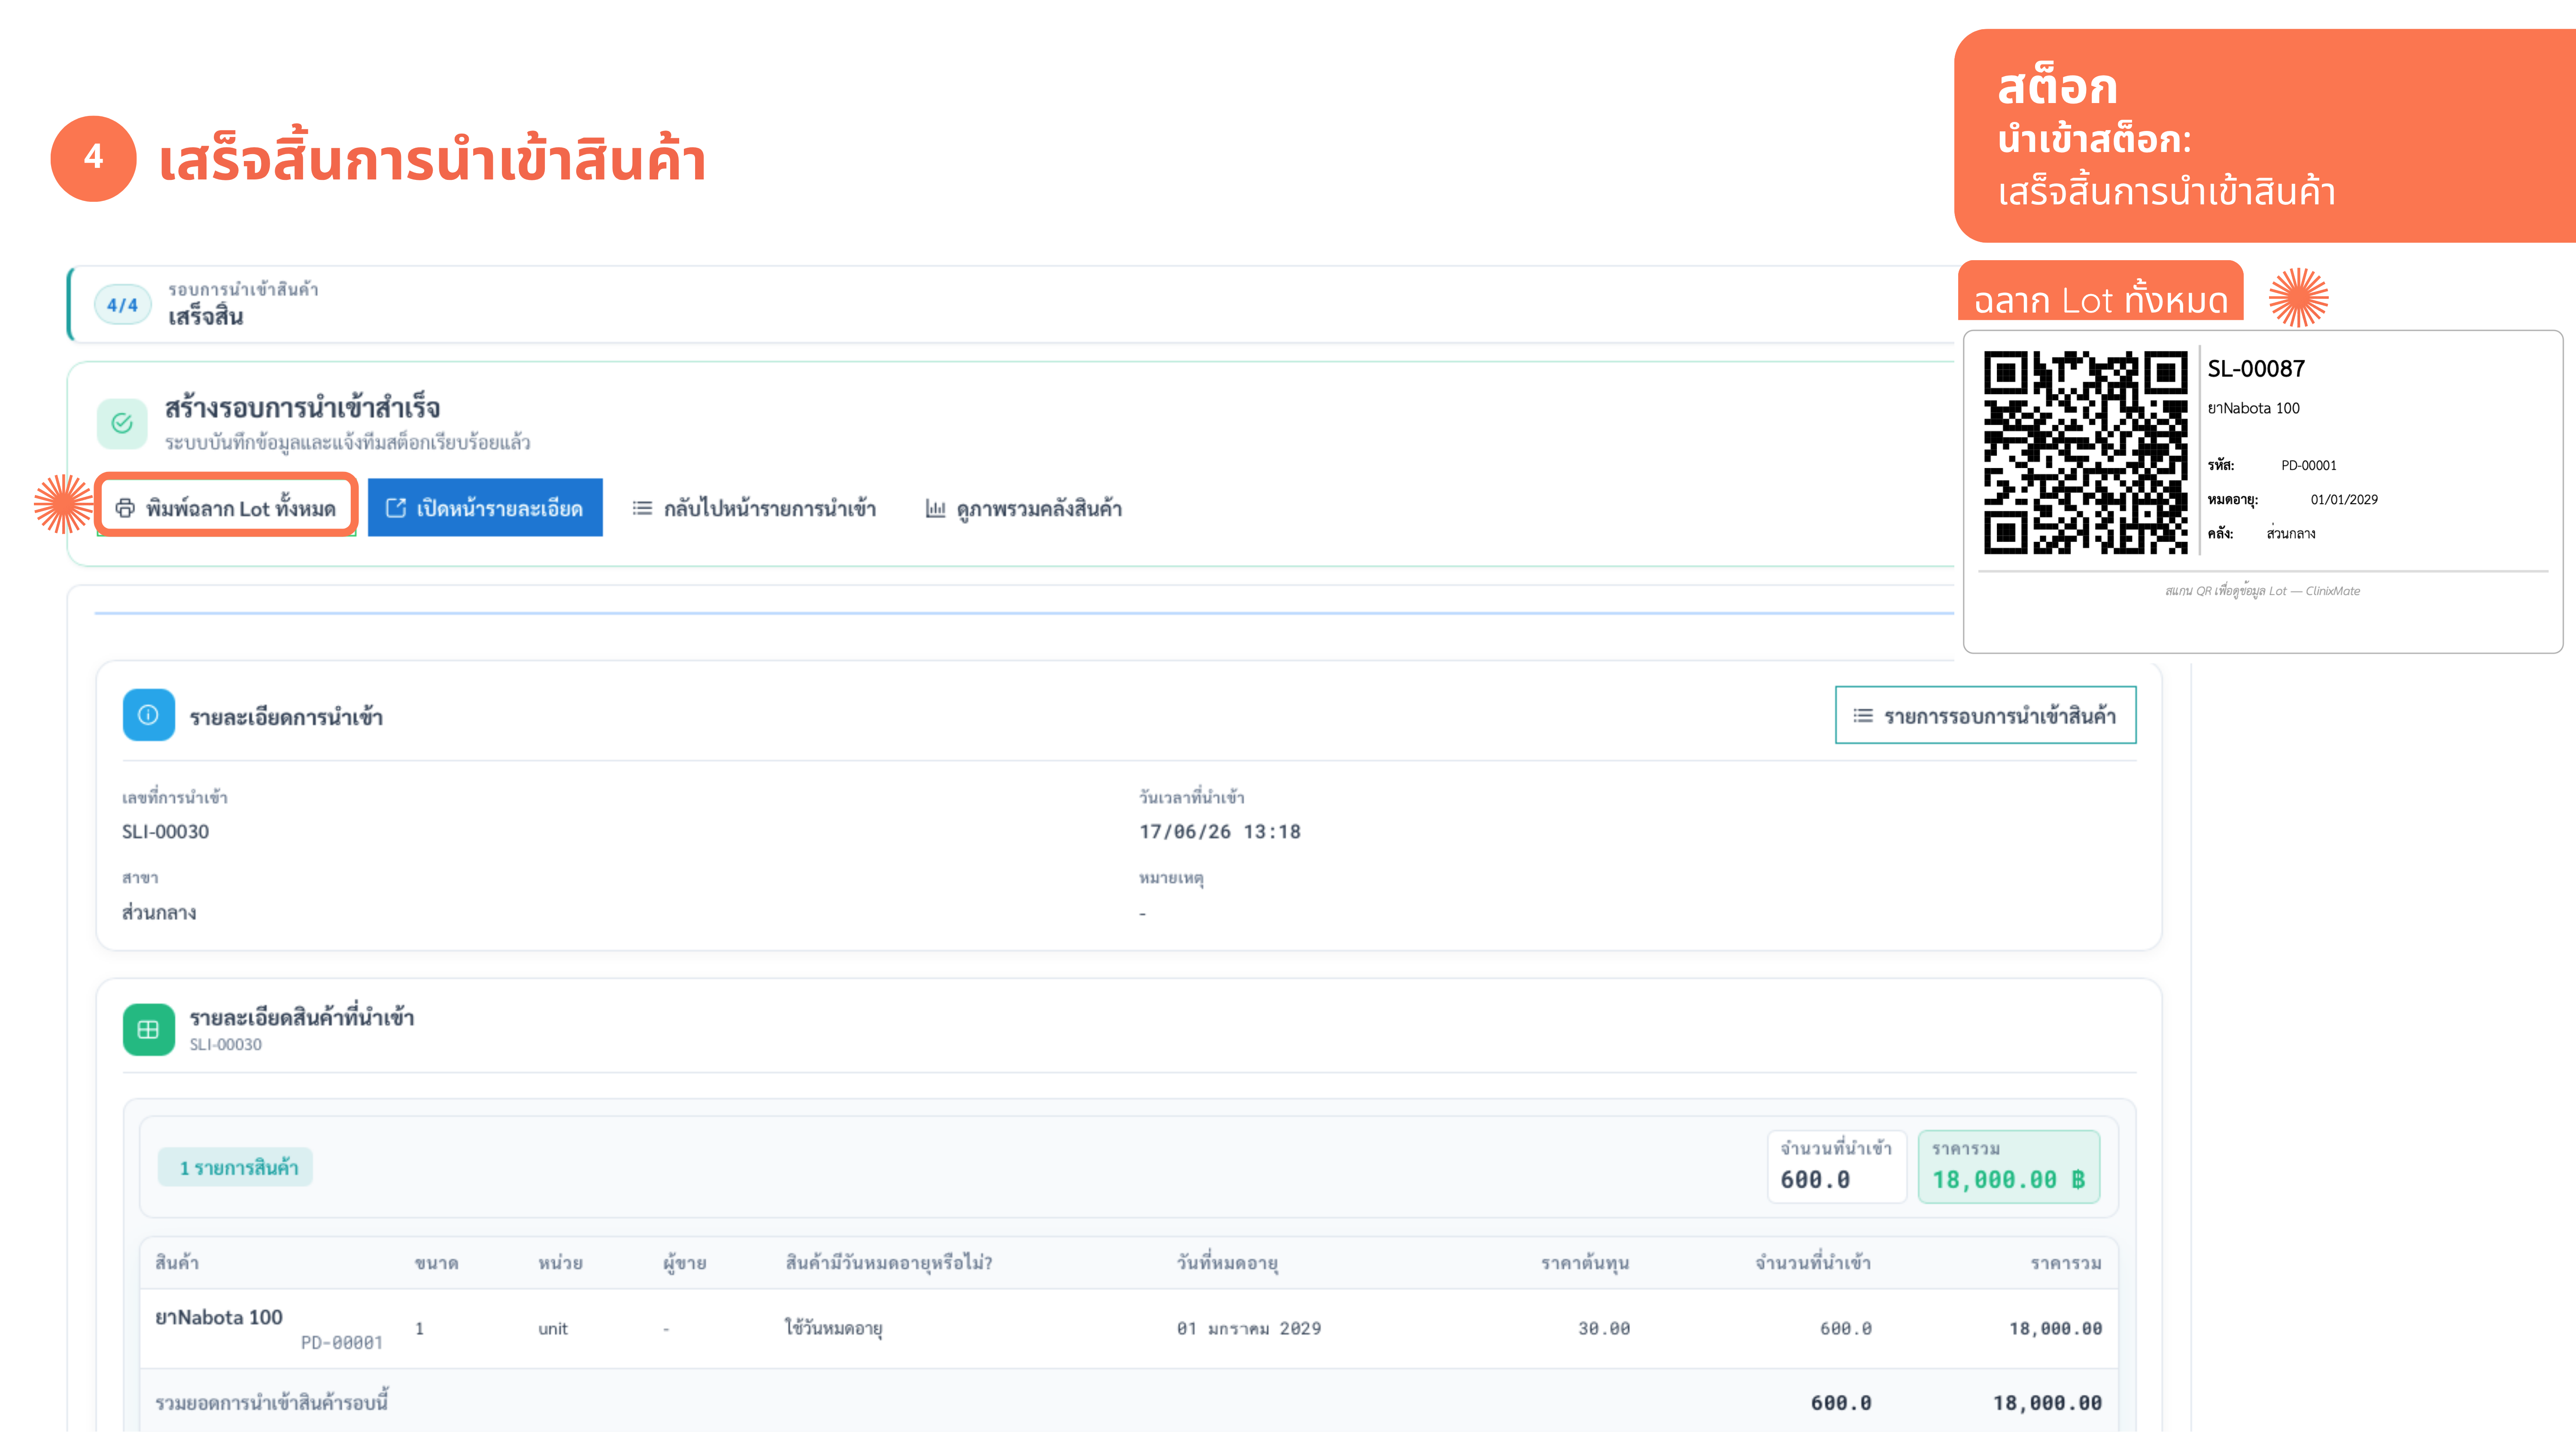Click the ขนาด column header

pos(437,1263)
